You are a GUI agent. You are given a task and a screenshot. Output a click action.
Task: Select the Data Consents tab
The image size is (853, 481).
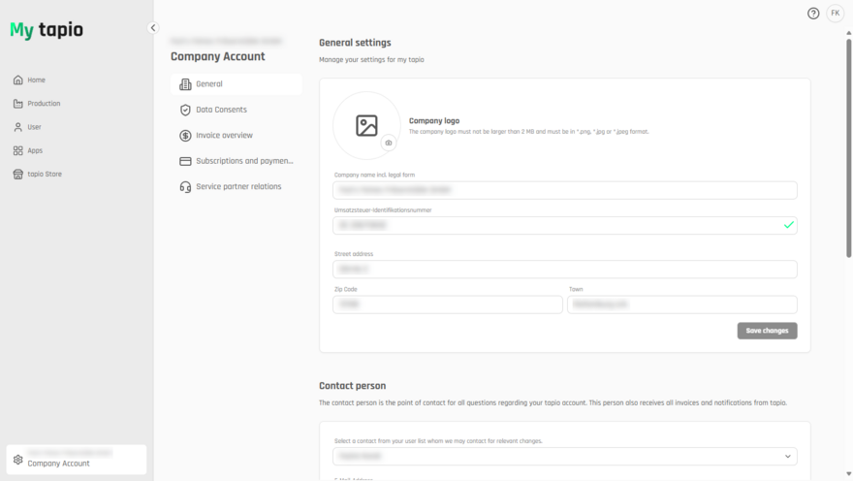pyautogui.click(x=237, y=110)
